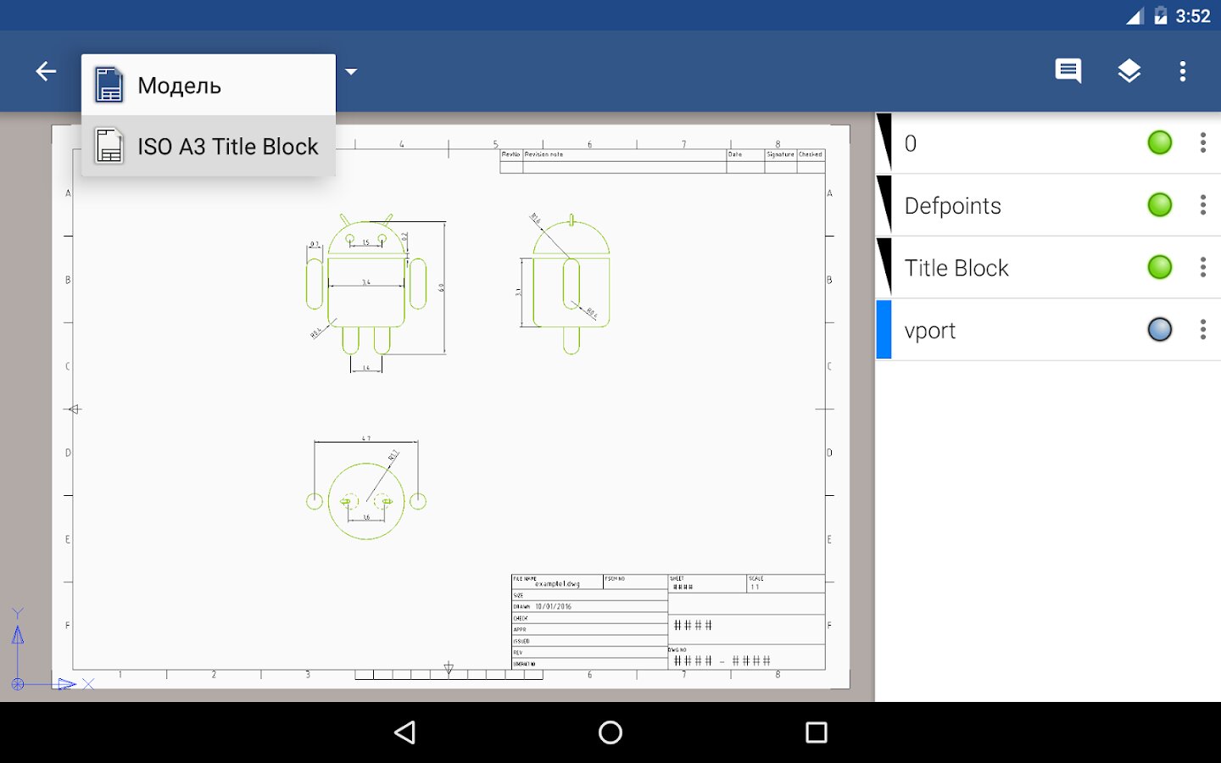The height and width of the screenshot is (763, 1221).
Task: Open options menu for layer 0
Action: point(1203,142)
